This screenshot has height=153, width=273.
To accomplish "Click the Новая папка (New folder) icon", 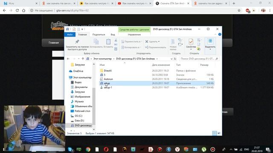I will coord(173,42).
